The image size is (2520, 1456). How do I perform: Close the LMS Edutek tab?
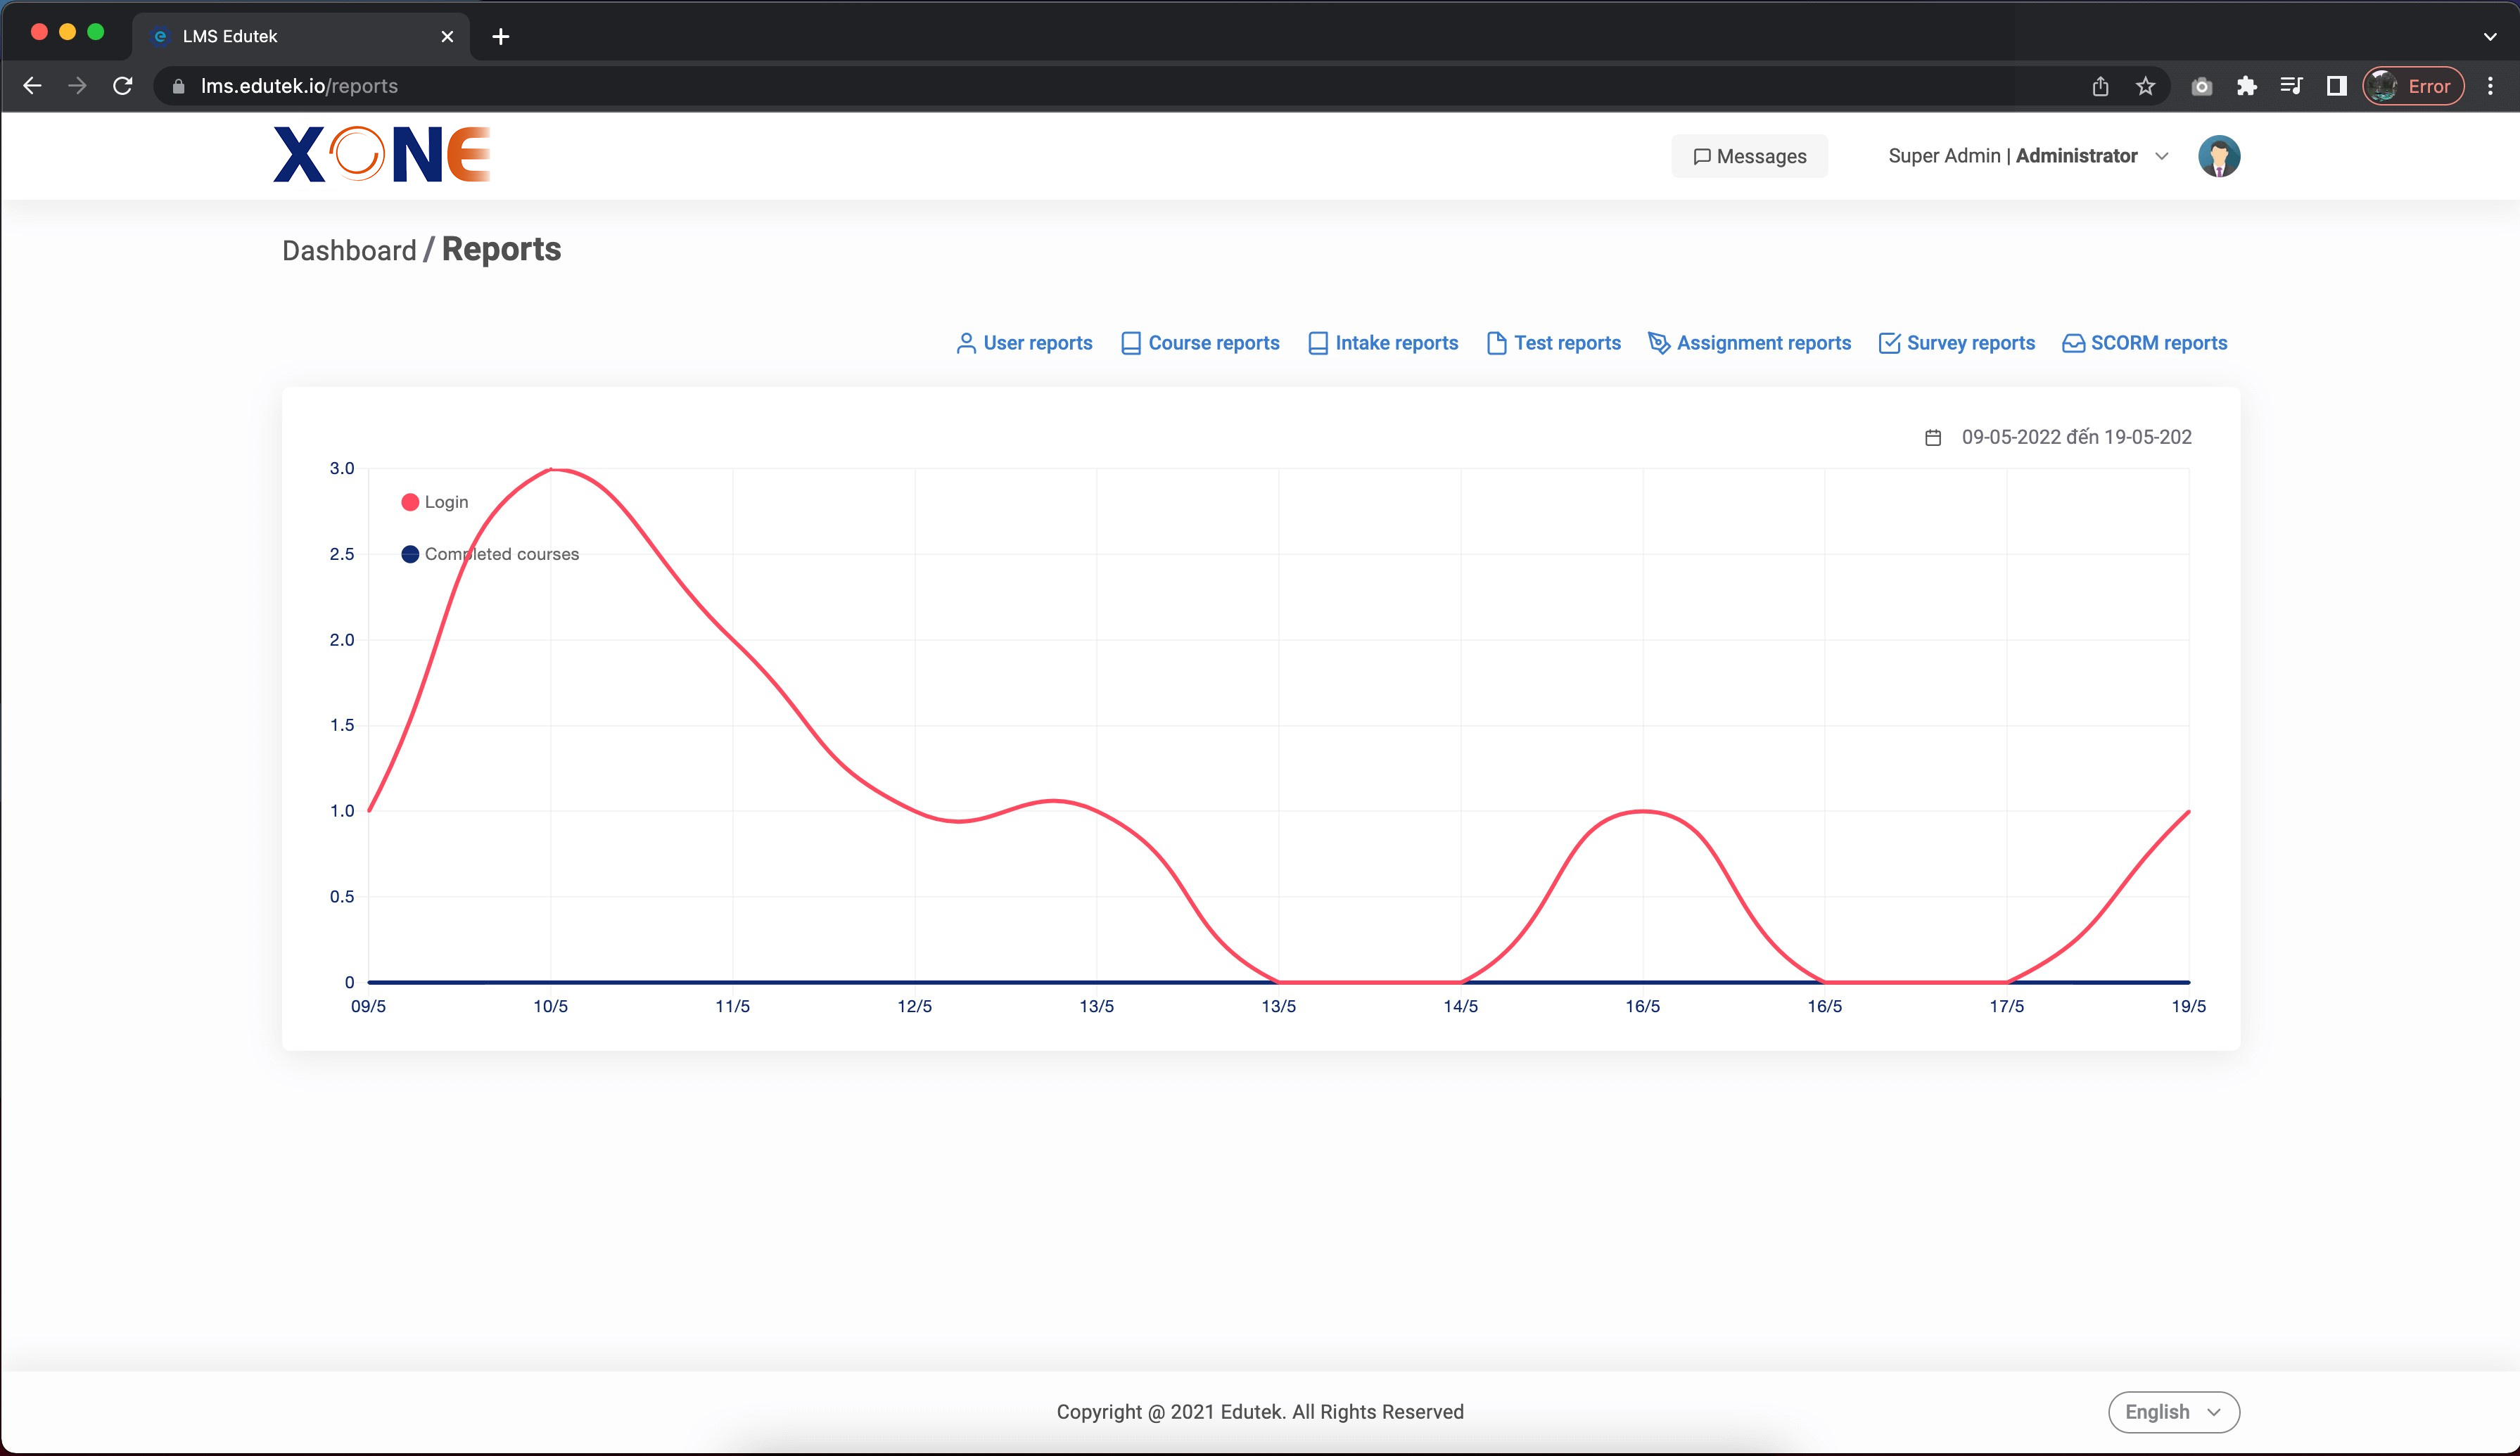[447, 37]
